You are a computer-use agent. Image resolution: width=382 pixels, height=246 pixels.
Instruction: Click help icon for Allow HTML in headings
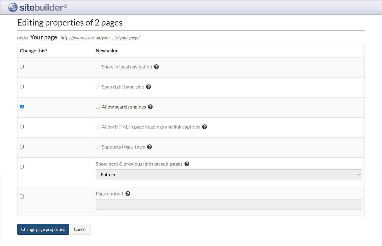204,127
